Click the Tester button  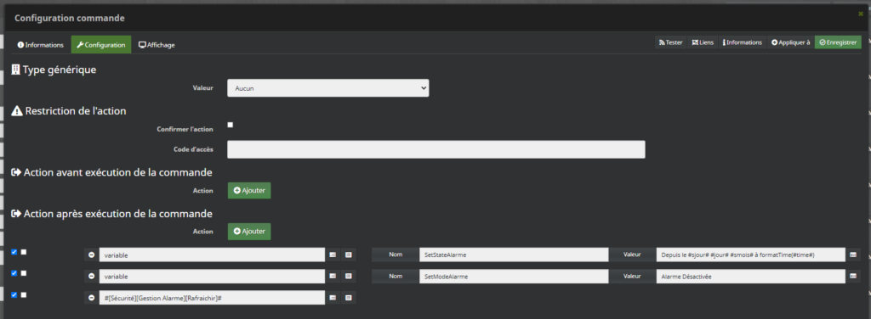[670, 42]
